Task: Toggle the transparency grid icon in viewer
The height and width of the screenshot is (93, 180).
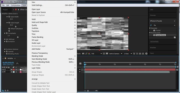Action: 107,54
